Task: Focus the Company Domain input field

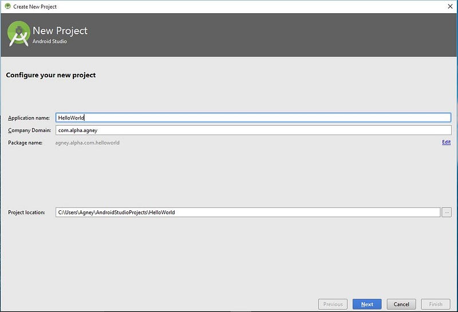Action: coord(253,130)
